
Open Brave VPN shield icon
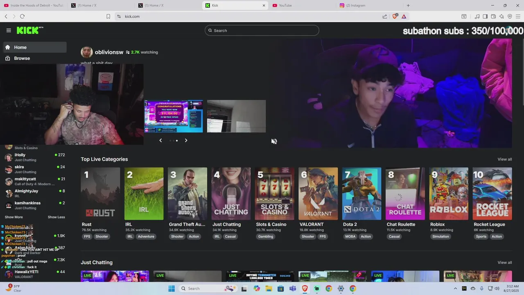pyautogui.click(x=510, y=16)
